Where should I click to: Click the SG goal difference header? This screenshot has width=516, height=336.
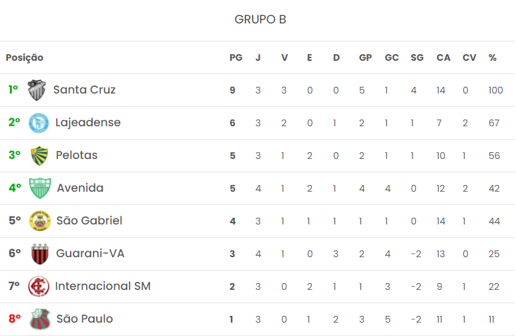click(x=417, y=58)
